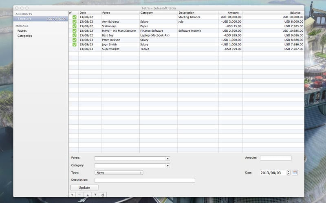Click the USD 2,700.00 amount cell

point(230,31)
